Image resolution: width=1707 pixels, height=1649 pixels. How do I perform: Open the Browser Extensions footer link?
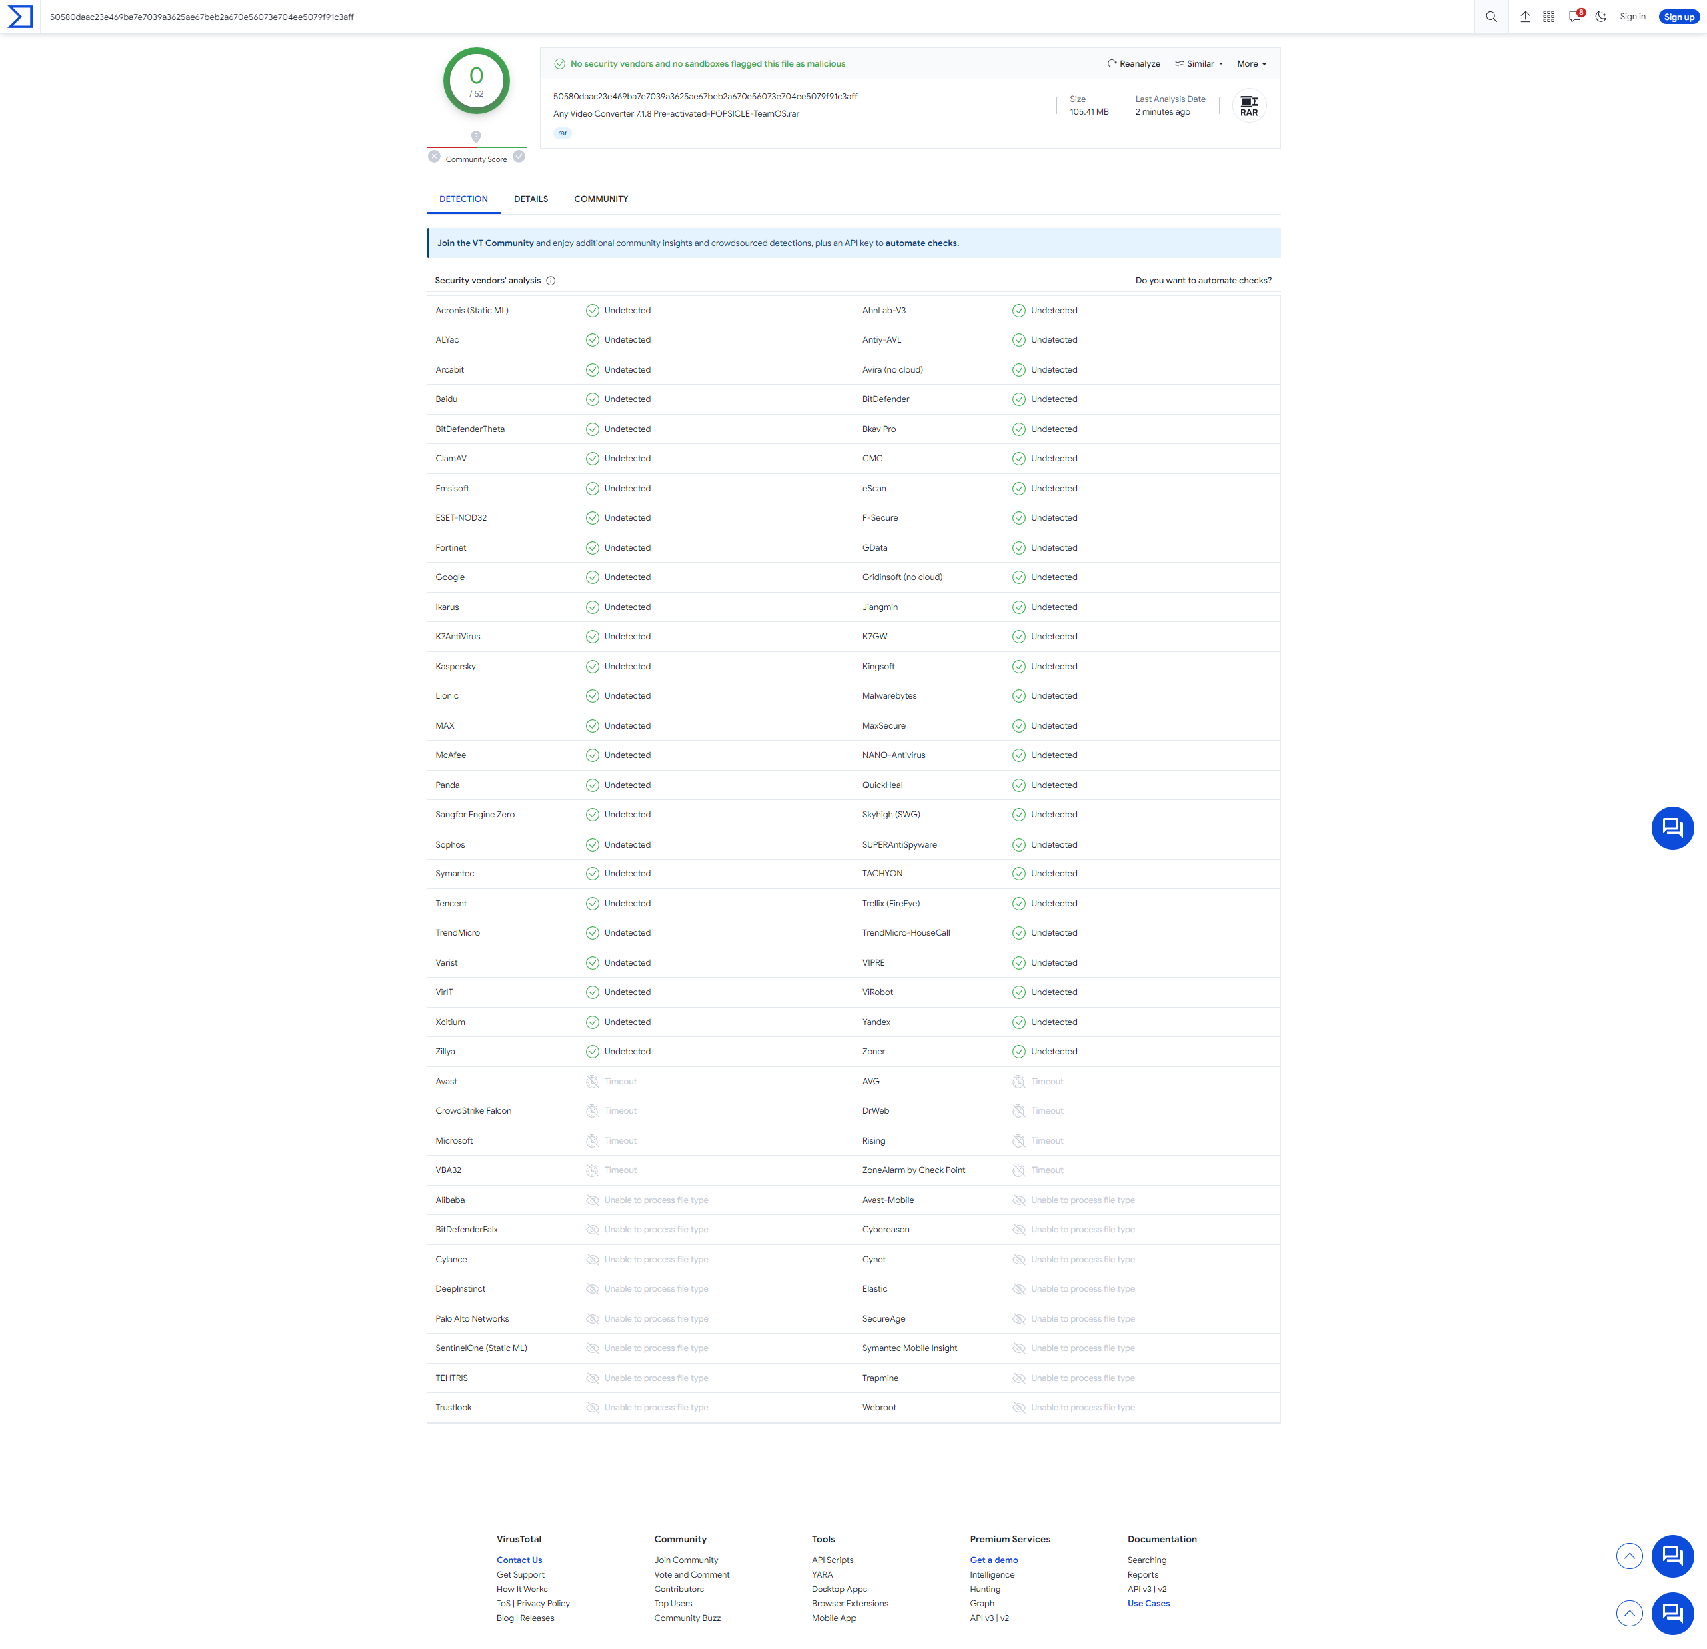[849, 1603]
